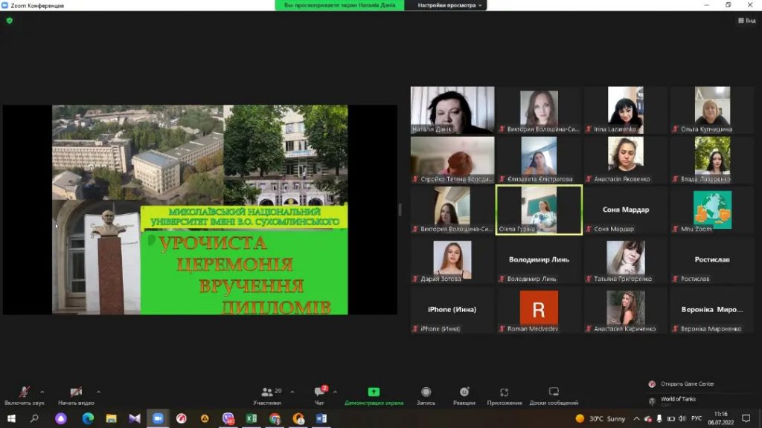Click Roman Medvedev participant tile
This screenshot has height=428, width=762.
pos(539,308)
